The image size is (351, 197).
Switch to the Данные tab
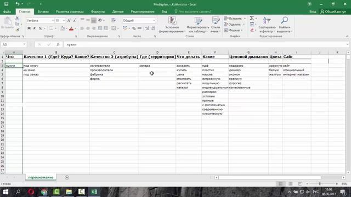pyautogui.click(x=118, y=11)
